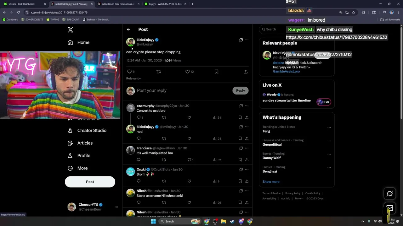Go back using the Post arrow
403x226 pixels.
pos(128,30)
